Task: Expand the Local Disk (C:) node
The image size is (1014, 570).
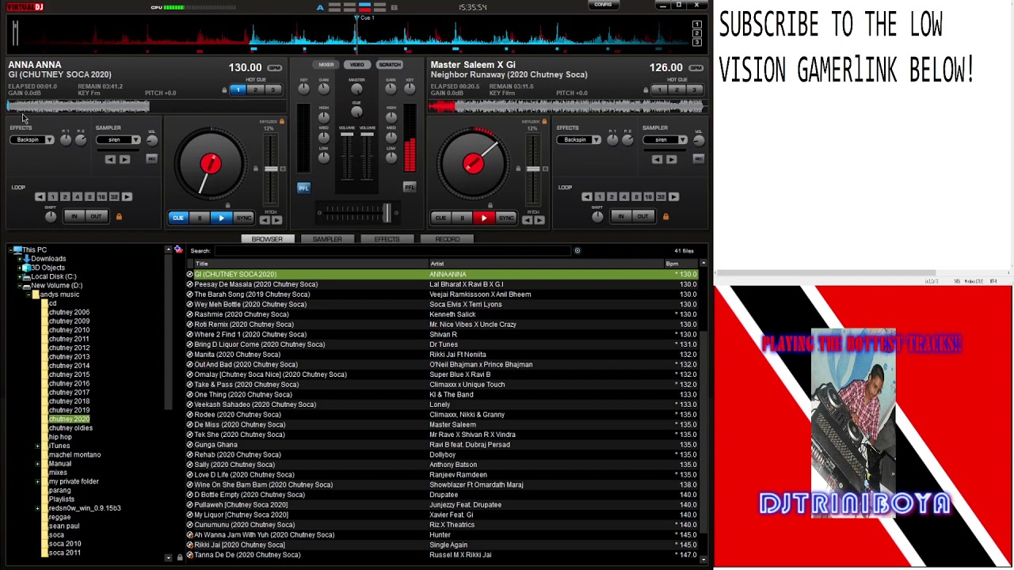Action: coord(19,277)
